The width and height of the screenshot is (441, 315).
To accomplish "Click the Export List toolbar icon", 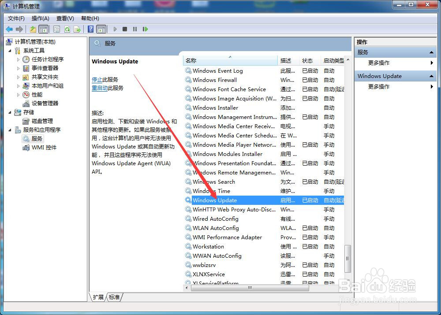I will (x=77, y=29).
